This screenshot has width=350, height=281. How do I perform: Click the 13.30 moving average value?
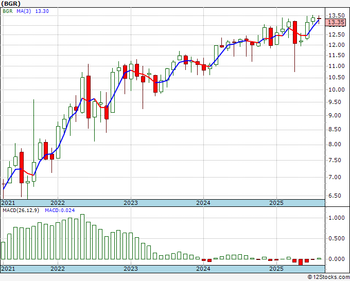pyautogui.click(x=42, y=11)
